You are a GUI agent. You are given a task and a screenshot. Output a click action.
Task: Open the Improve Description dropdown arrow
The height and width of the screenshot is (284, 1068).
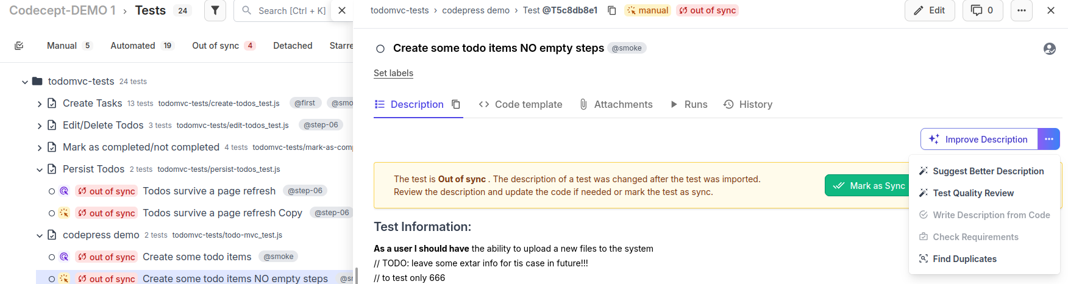(1048, 139)
